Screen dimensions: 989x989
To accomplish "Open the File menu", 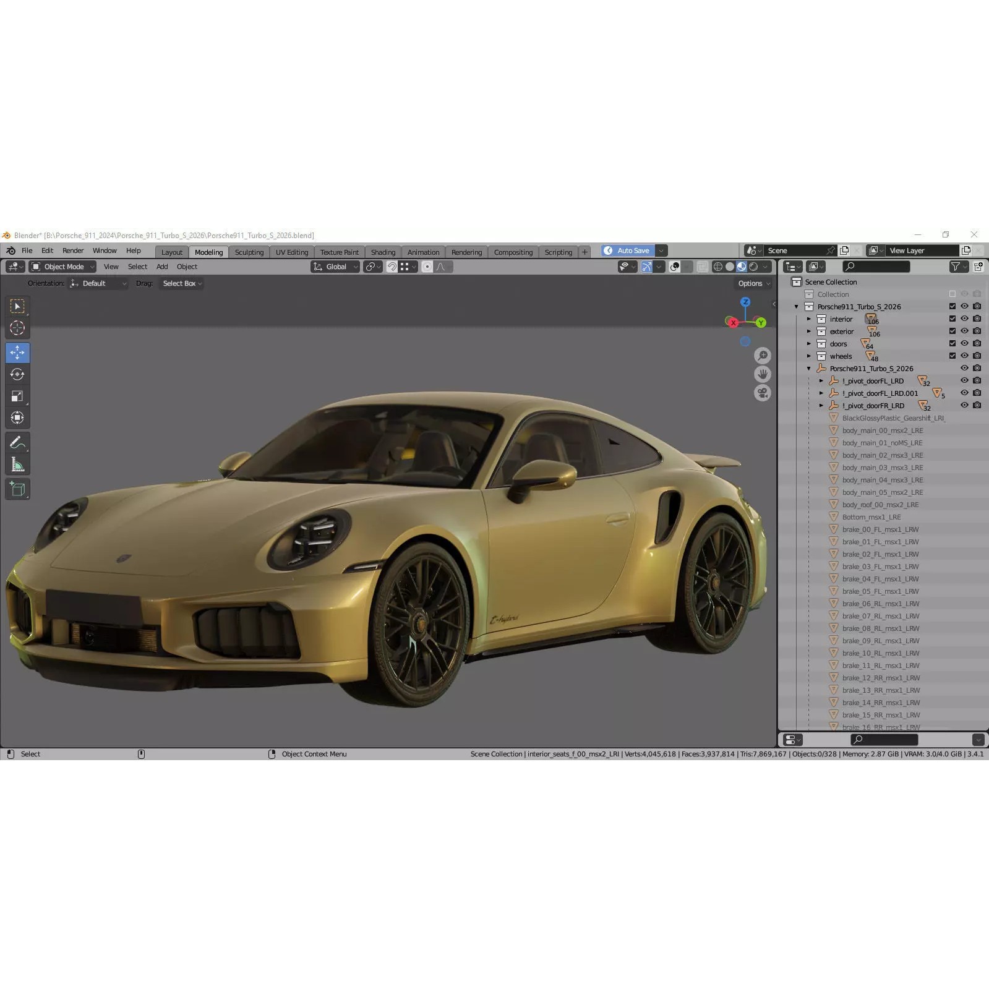I will pos(27,250).
